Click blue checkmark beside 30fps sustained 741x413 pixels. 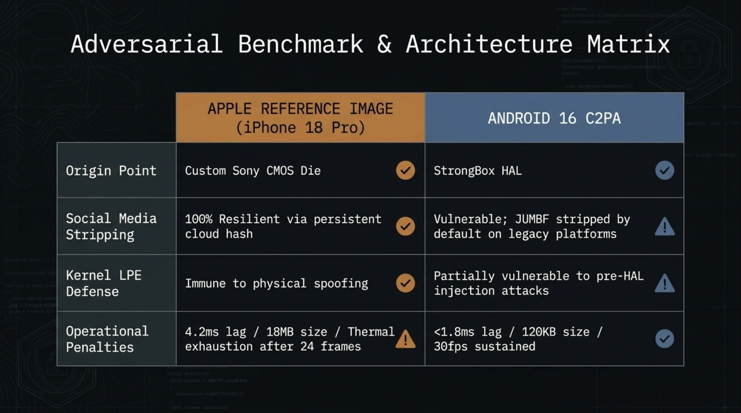coord(665,339)
